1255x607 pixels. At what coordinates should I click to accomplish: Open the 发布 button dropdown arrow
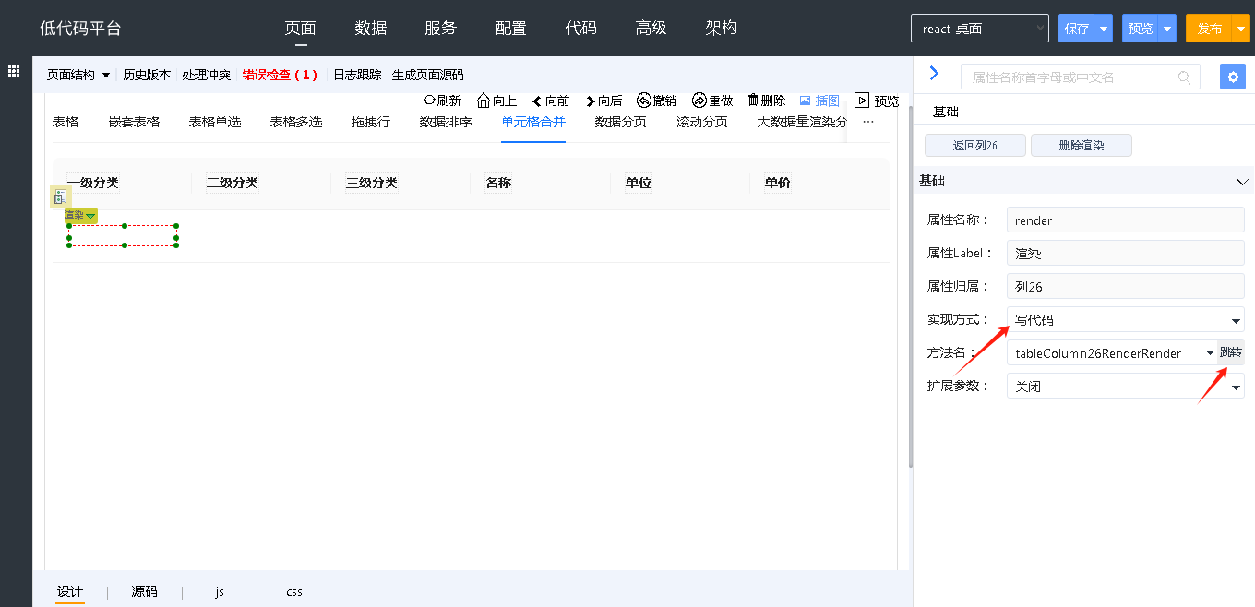pos(1241,29)
